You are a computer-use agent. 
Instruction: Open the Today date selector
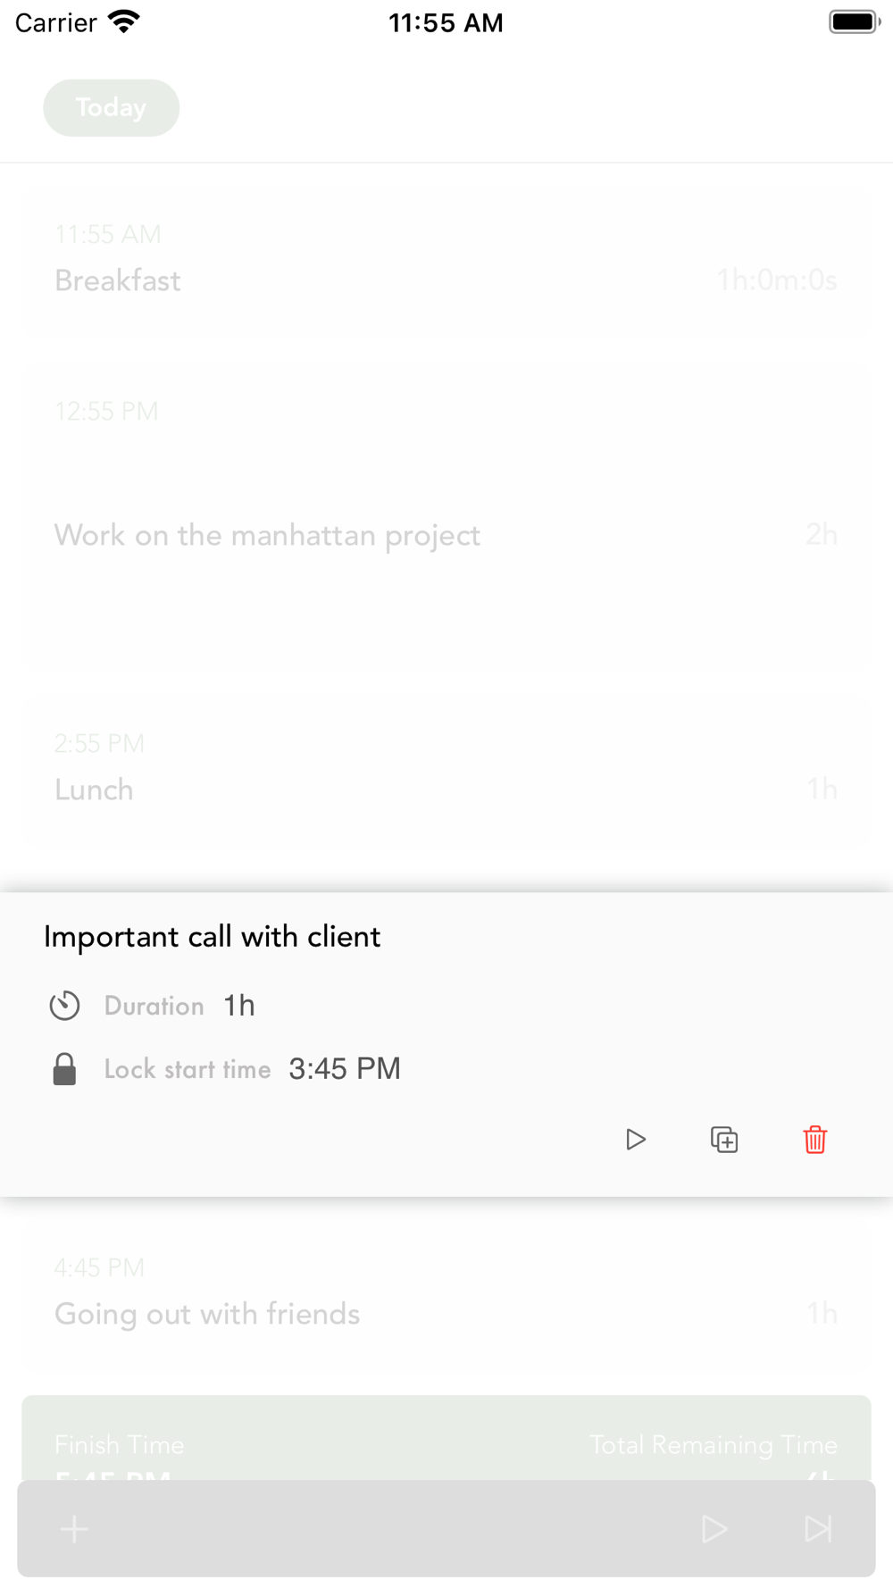[112, 108]
